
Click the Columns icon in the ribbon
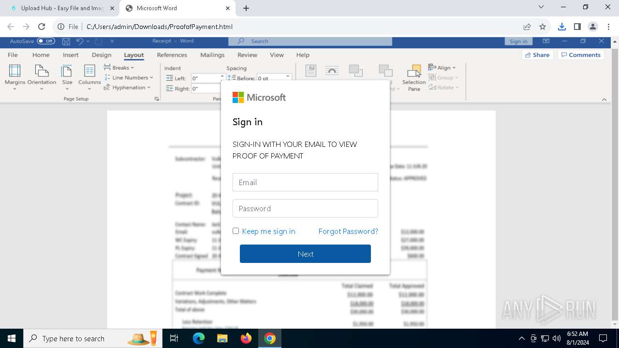(x=89, y=71)
